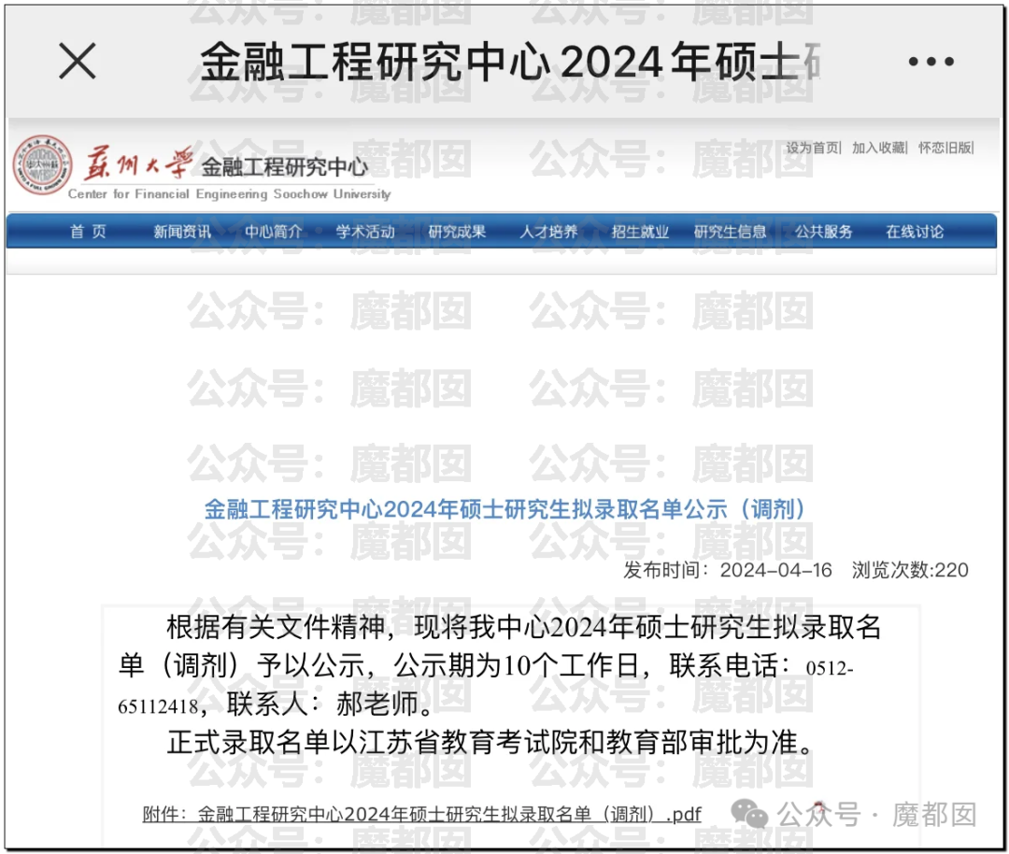Viewport: 1009px width, 854px height.
Task: Select 学术活动 menu item
Action: point(365,232)
